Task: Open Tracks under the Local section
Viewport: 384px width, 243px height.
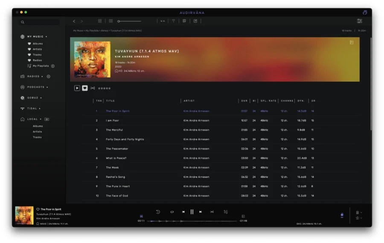Action: [x=37, y=137]
